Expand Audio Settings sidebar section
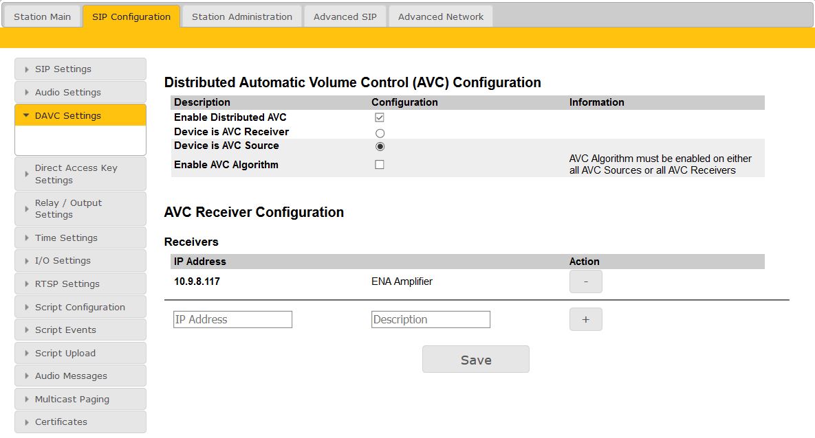Image resolution: width=815 pixels, height=438 pixels. (x=80, y=92)
